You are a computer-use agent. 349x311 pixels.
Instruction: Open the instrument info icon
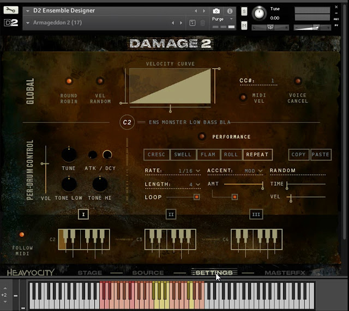(x=230, y=11)
